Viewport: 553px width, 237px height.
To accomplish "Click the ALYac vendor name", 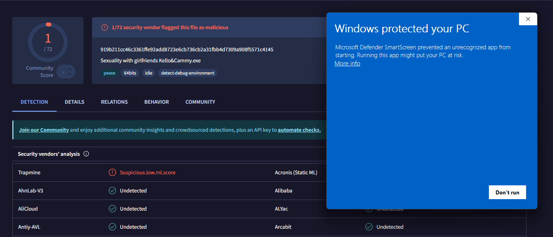I will click(x=281, y=209).
